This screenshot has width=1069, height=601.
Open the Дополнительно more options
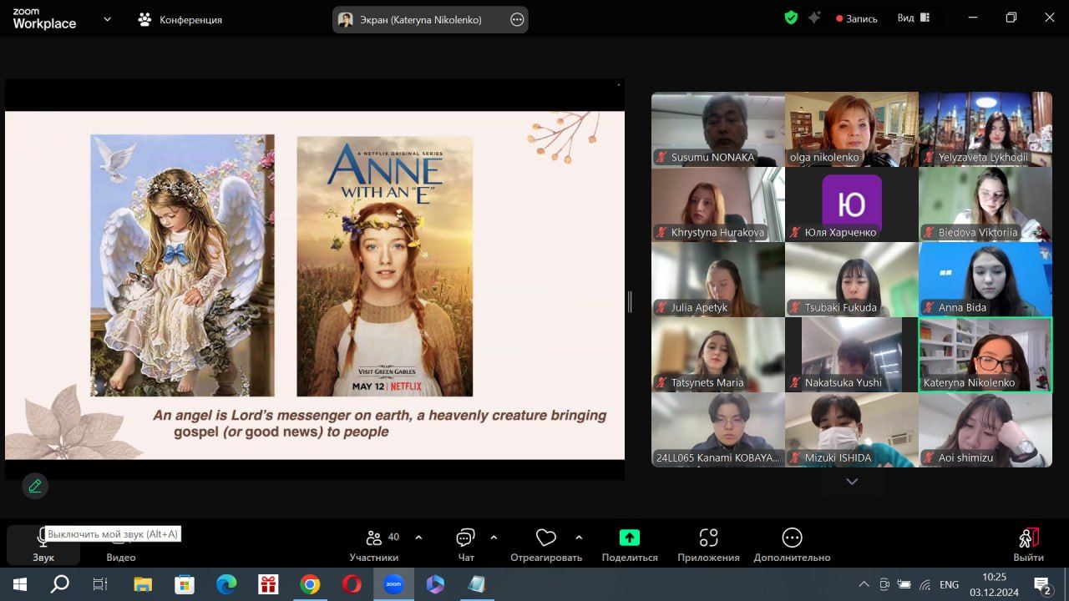(792, 545)
